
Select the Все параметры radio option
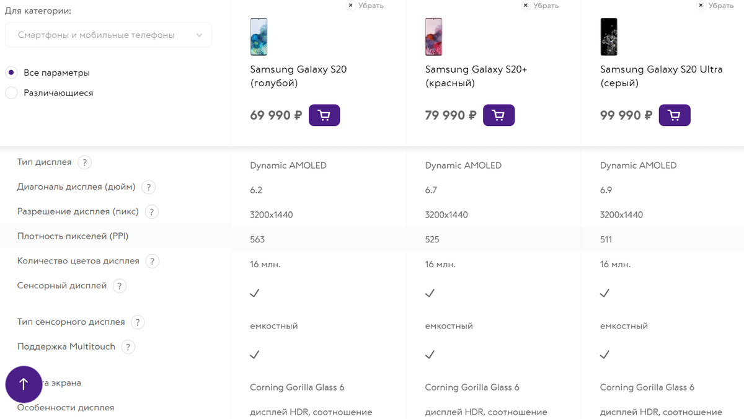(x=11, y=73)
